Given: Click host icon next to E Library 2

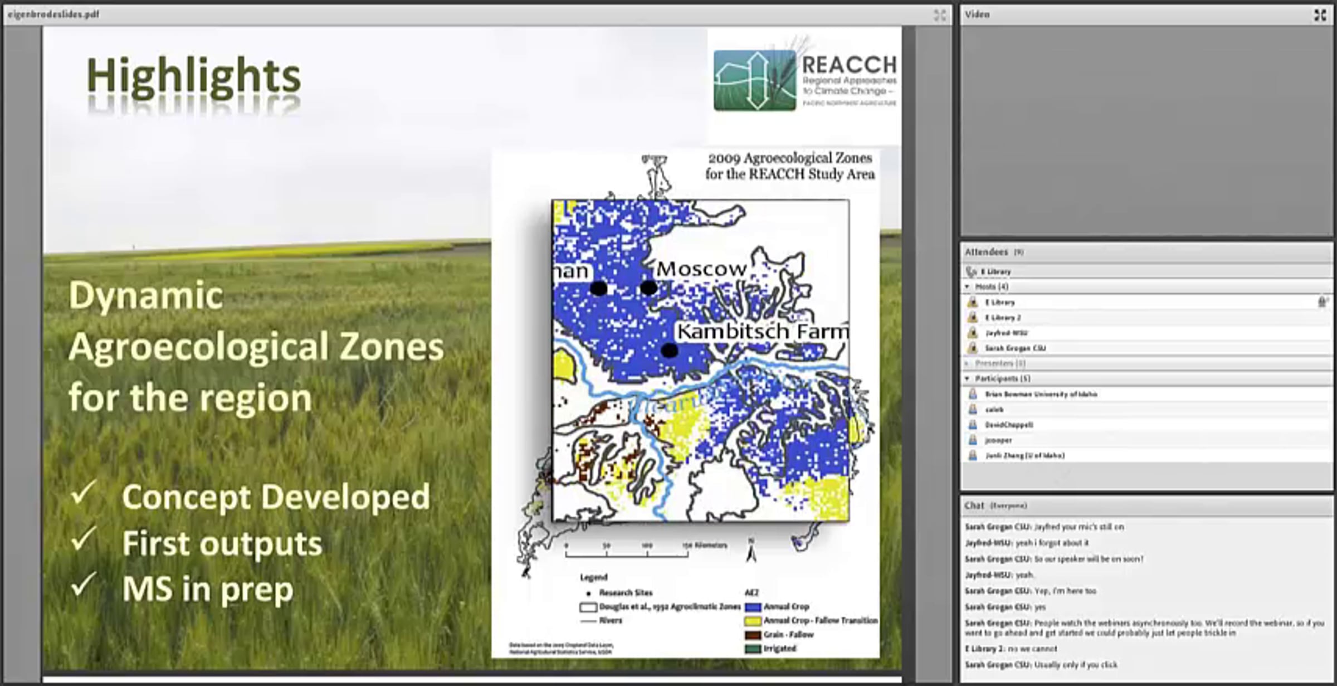Looking at the screenshot, I should [973, 318].
